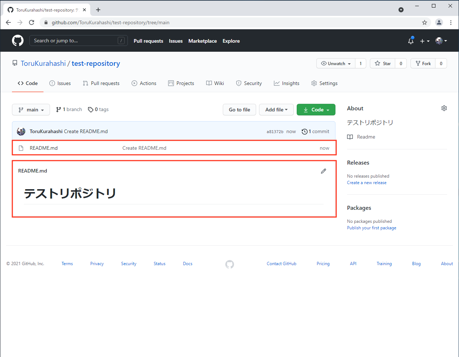Viewport: 459px width, 357px height.
Task: Open the GitHub Octocat home logo
Action: coord(18,41)
